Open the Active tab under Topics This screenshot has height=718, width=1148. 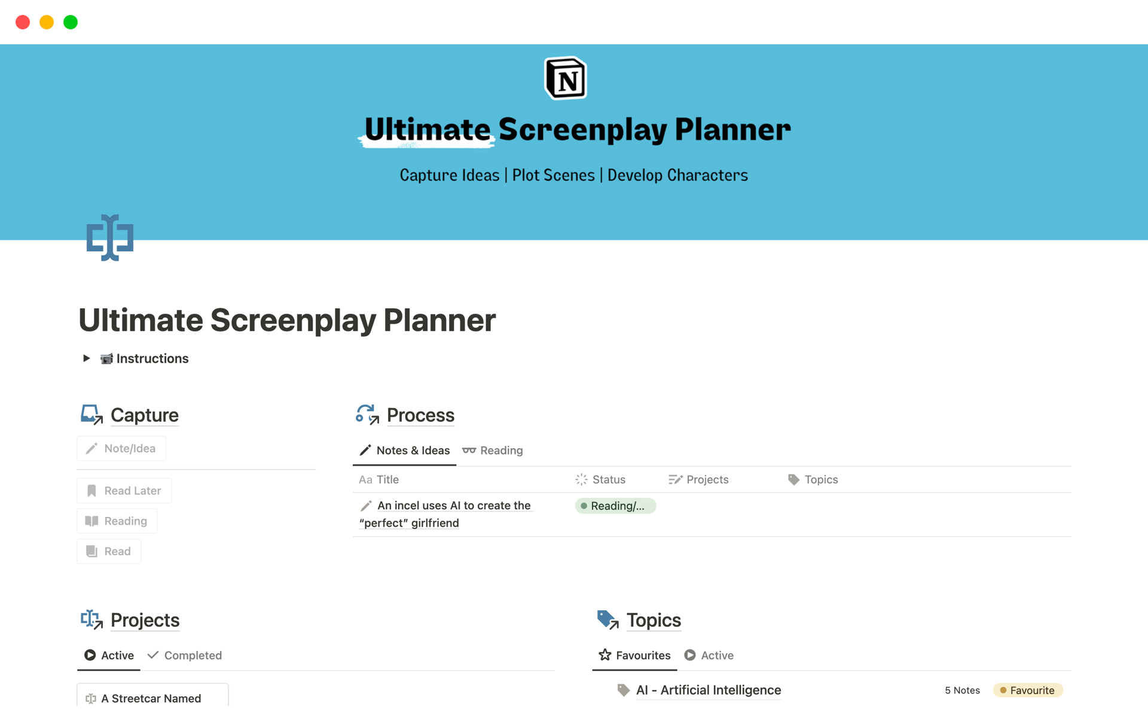(709, 655)
